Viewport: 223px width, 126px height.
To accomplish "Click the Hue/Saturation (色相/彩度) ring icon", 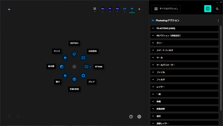I will tap(74, 79).
